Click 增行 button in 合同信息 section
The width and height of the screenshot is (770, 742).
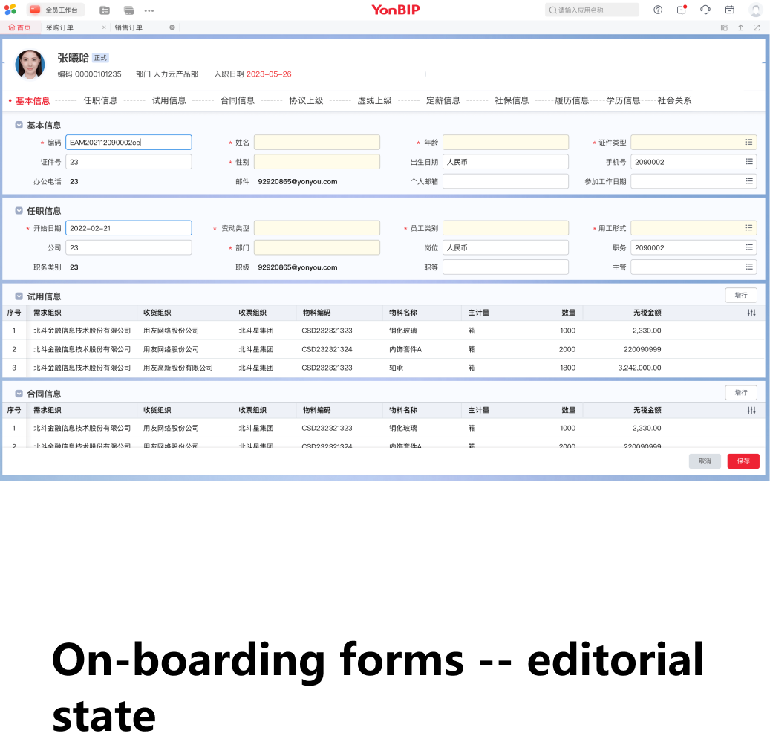(x=741, y=393)
